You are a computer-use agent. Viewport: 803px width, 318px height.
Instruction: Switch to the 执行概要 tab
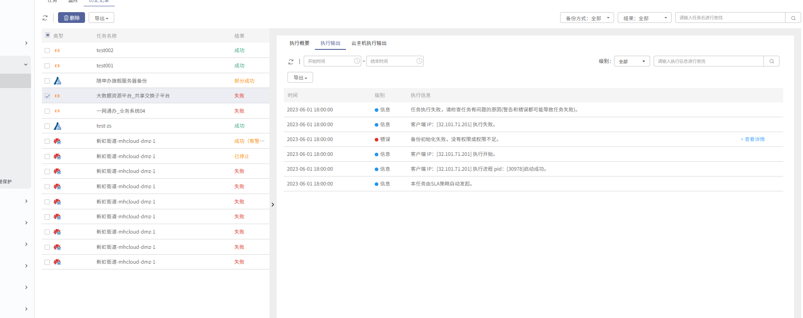[x=299, y=43]
